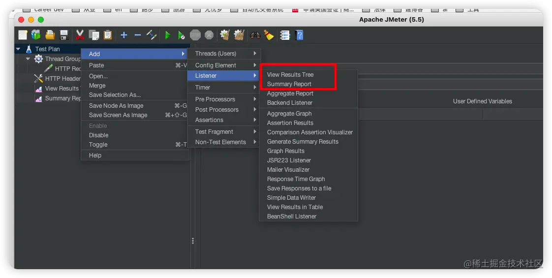This screenshot has width=552, height=278.
Task: Expand the Threads (Users) submenu
Action: (x=224, y=54)
